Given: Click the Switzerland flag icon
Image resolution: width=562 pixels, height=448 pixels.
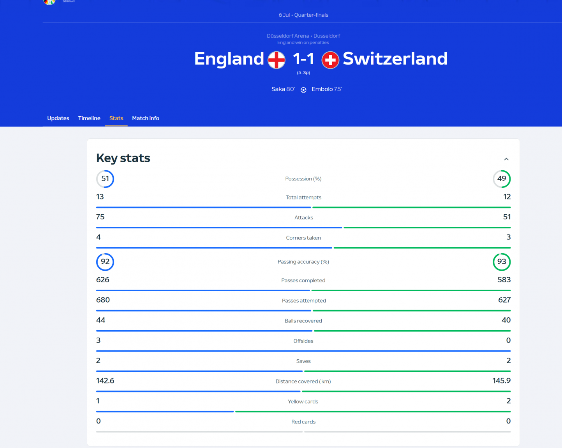Looking at the screenshot, I should [330, 60].
